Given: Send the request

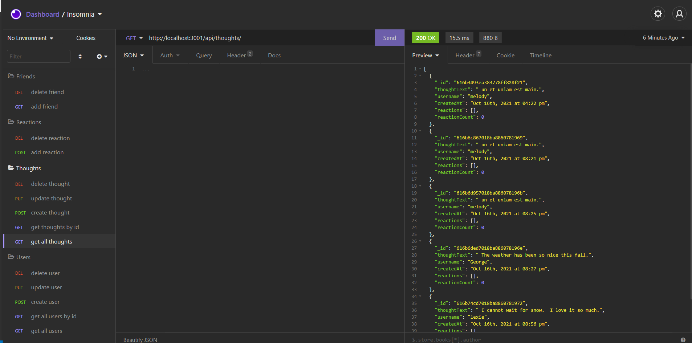Looking at the screenshot, I should point(390,38).
